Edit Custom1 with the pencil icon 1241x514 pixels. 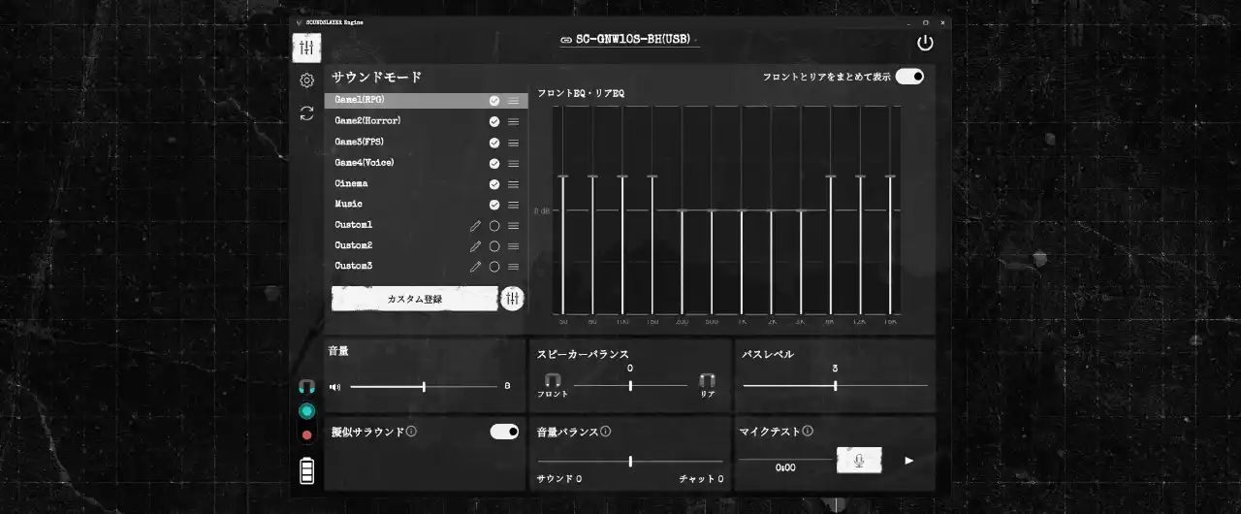click(475, 225)
